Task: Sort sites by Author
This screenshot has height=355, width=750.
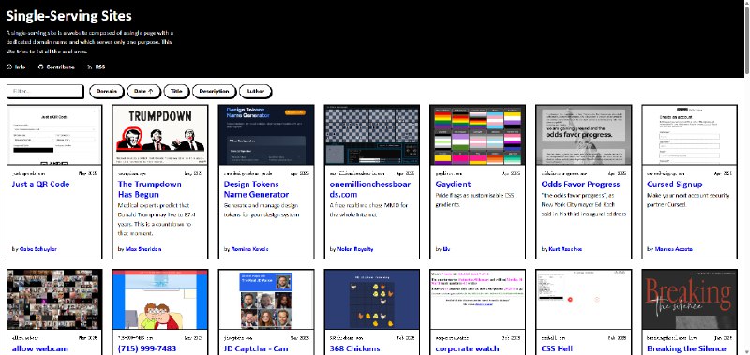Action: point(255,91)
